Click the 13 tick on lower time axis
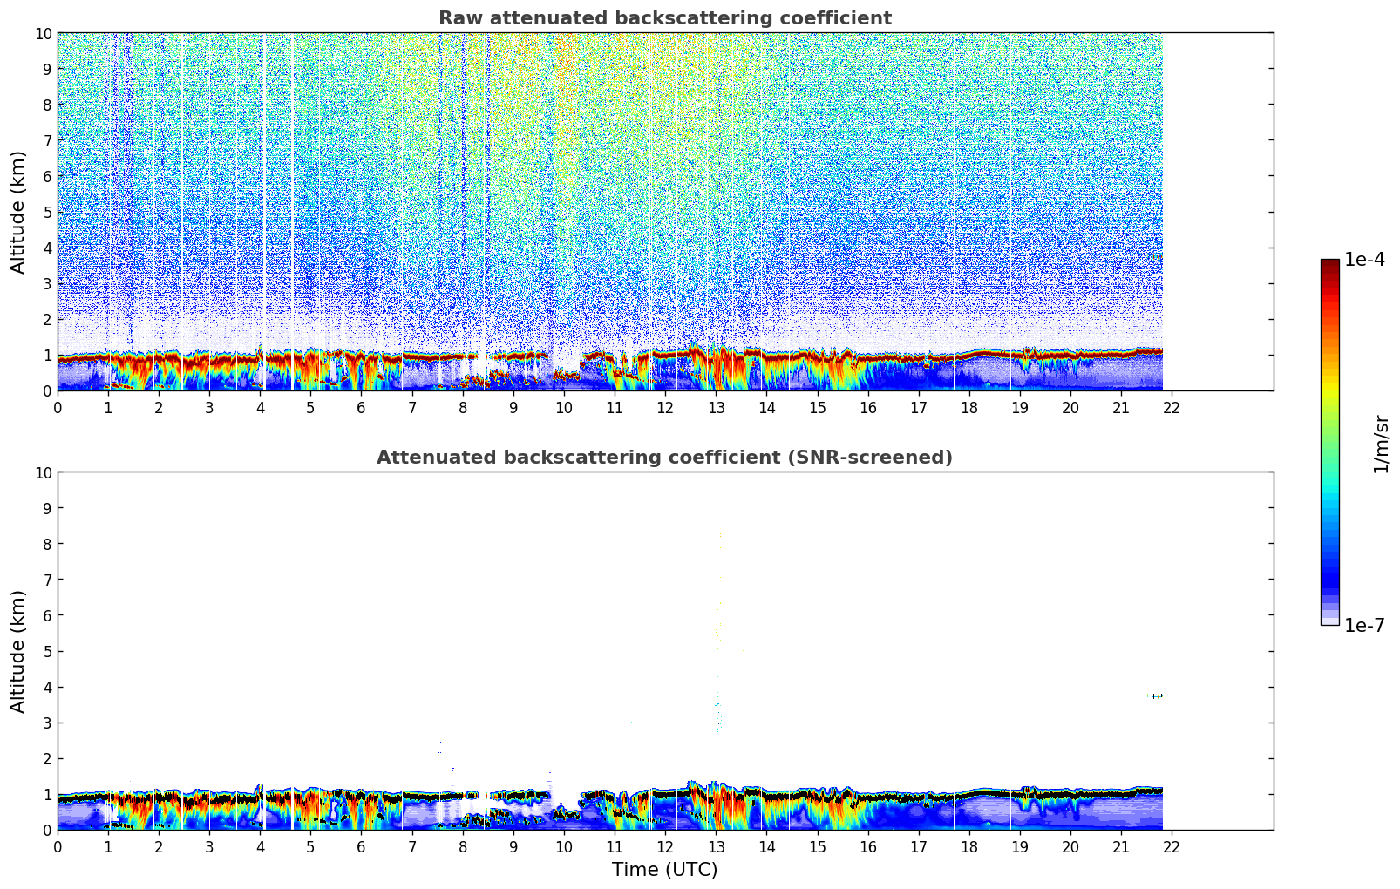Image resolution: width=1400 pixels, height=889 pixels. 716,847
